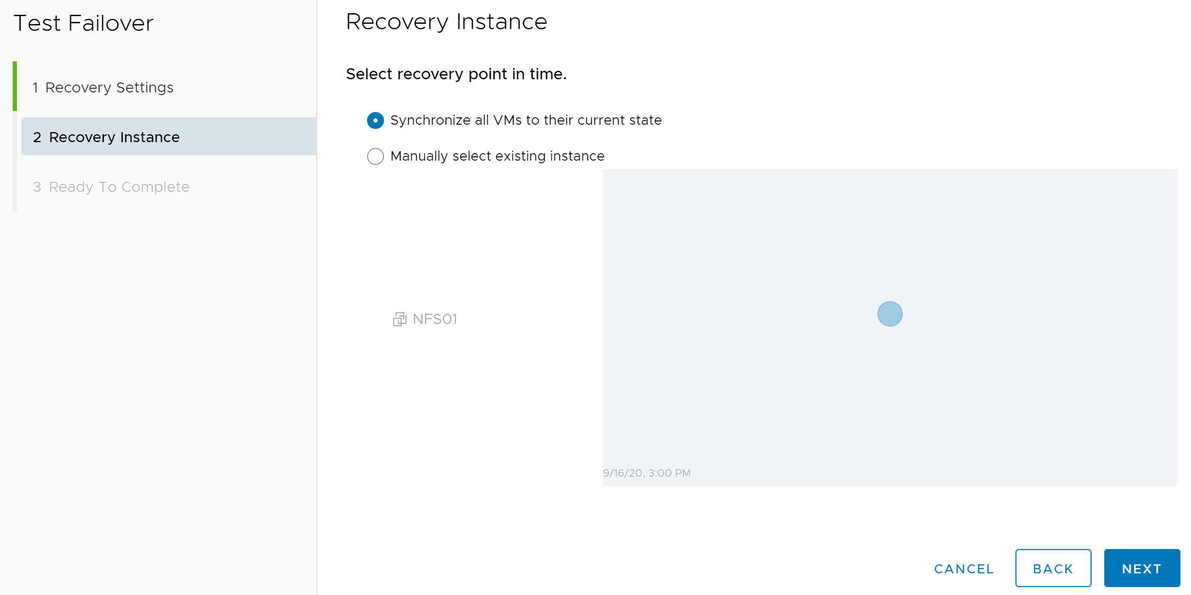1191x595 pixels.
Task: Proceed with the NEXT button
Action: click(1142, 568)
